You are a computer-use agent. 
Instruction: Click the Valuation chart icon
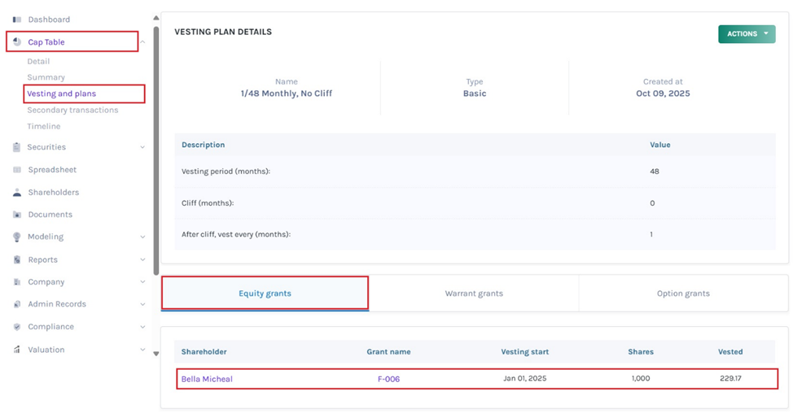(17, 350)
